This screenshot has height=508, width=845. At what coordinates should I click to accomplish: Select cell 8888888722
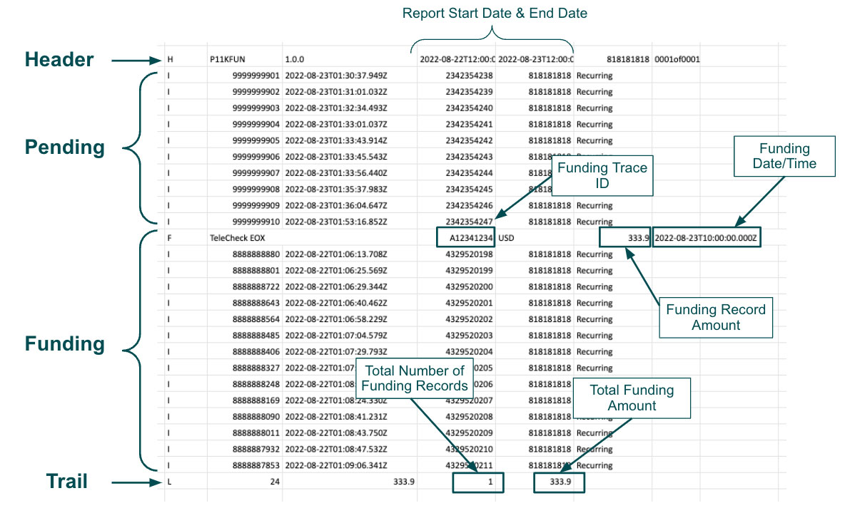[256, 286]
